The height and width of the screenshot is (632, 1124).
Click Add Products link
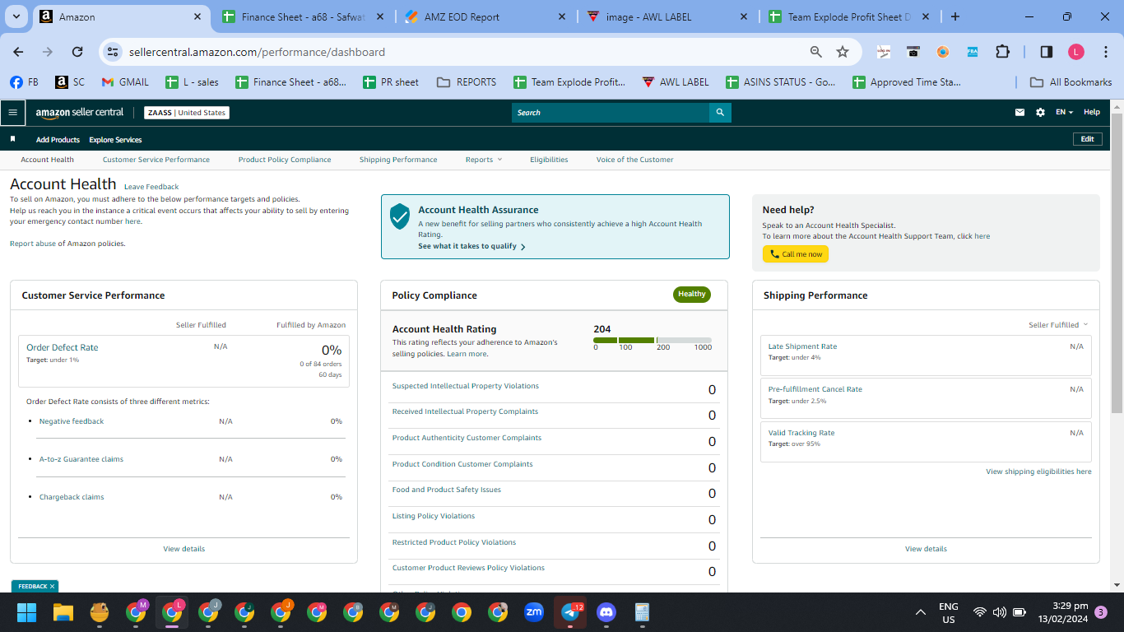click(x=58, y=140)
